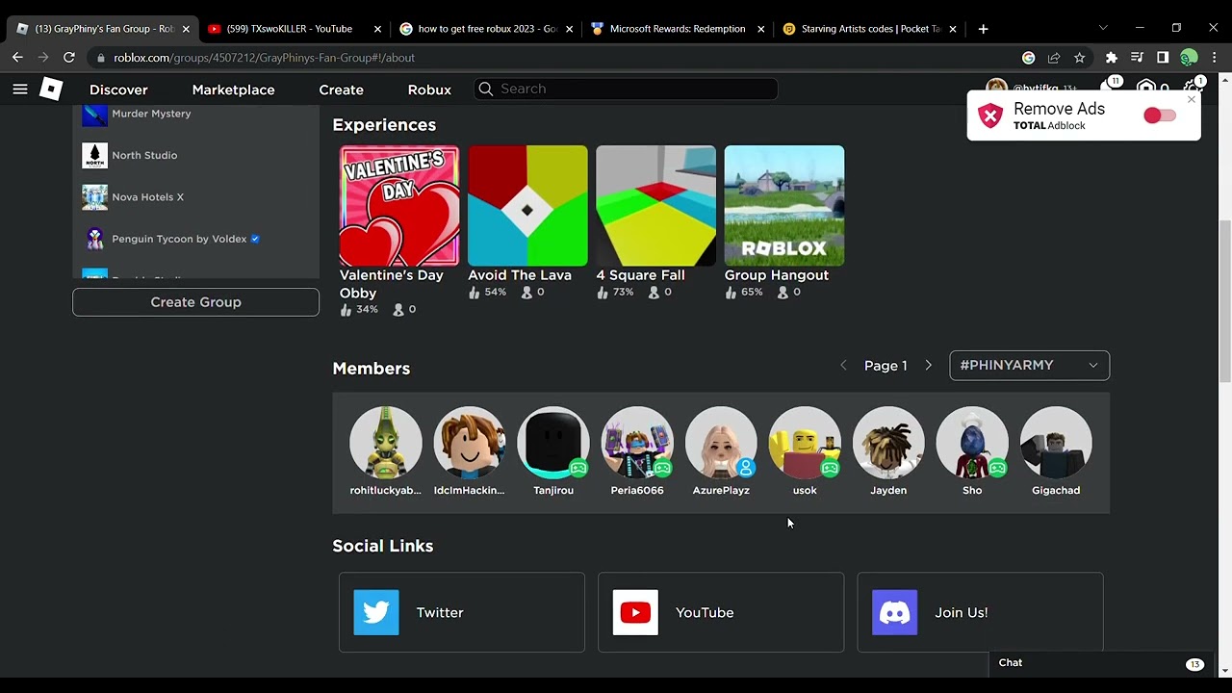Click the Google icon in address bar
Viewport: 1232px width, 693px height.
[x=1028, y=58]
